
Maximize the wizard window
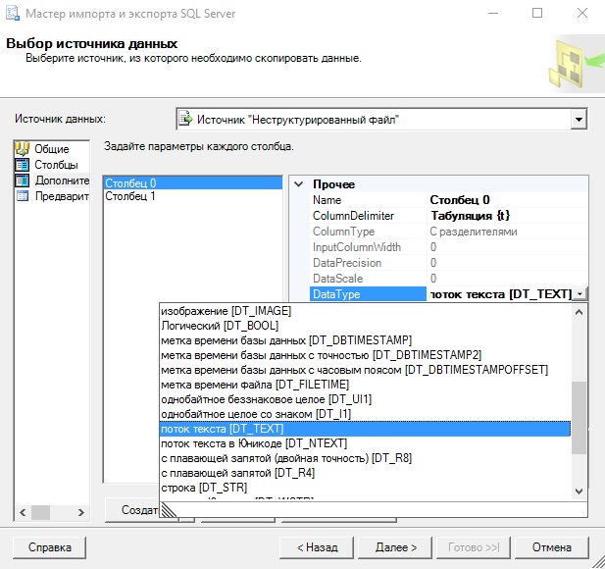tap(537, 13)
